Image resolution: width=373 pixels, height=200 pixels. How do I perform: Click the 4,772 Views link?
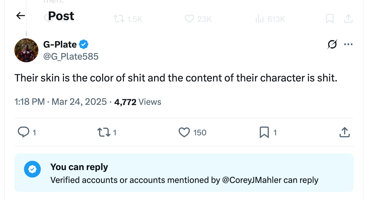[x=138, y=102]
